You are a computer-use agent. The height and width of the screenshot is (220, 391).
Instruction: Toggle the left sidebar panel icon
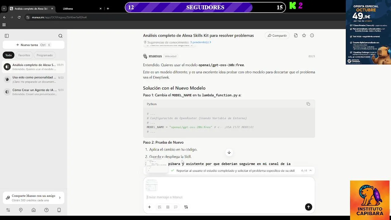[7, 36]
